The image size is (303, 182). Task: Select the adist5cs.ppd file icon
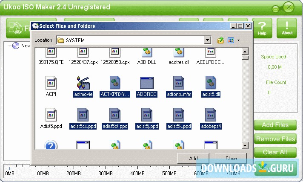coord(83,115)
